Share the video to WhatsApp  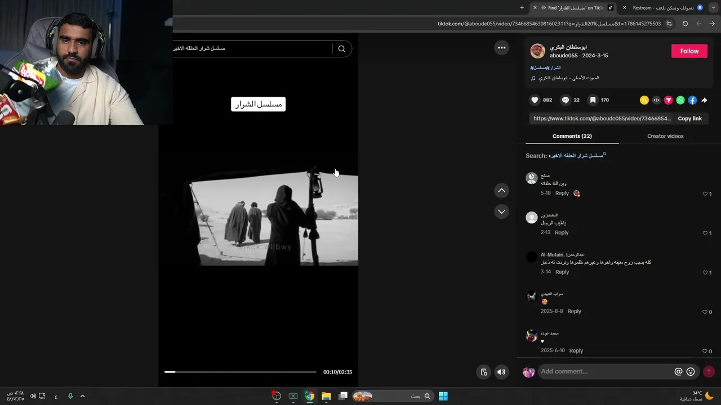click(680, 100)
